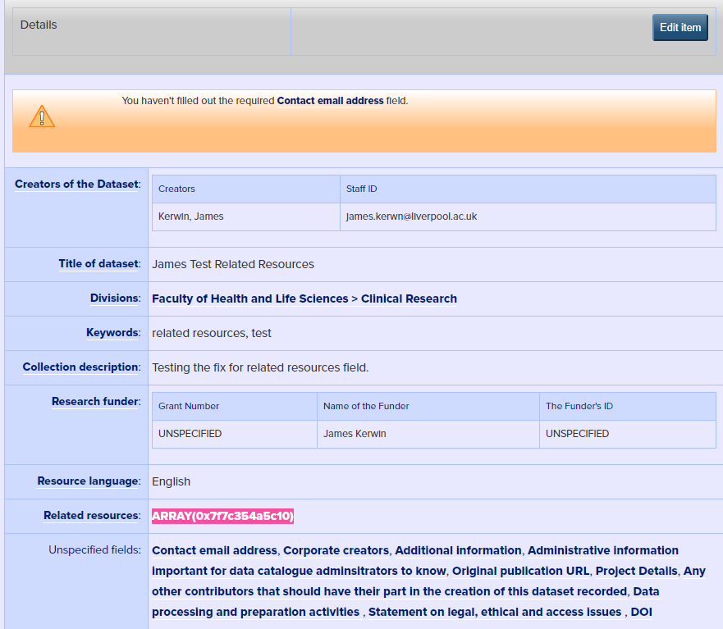Click the Related resources field label
This screenshot has height=629, width=723.
[91, 516]
